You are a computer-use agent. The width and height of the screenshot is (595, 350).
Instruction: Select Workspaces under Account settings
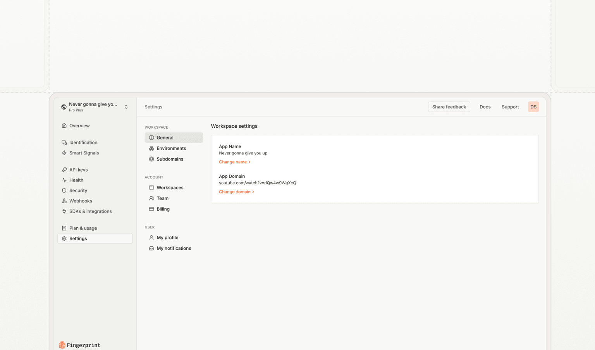click(170, 187)
